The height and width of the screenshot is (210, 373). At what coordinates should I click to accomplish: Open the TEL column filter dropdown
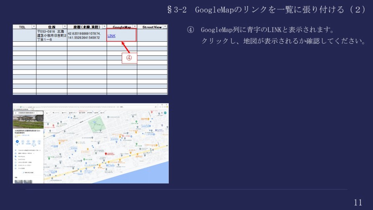(x=34, y=27)
